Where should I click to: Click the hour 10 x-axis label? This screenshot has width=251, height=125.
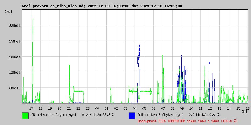click(191, 108)
